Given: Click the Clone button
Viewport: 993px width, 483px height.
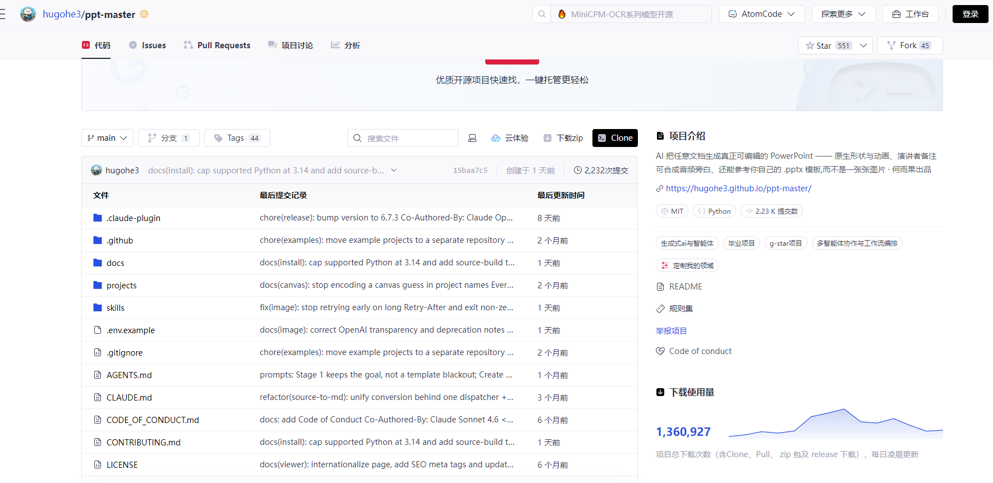Looking at the screenshot, I should (x=615, y=138).
